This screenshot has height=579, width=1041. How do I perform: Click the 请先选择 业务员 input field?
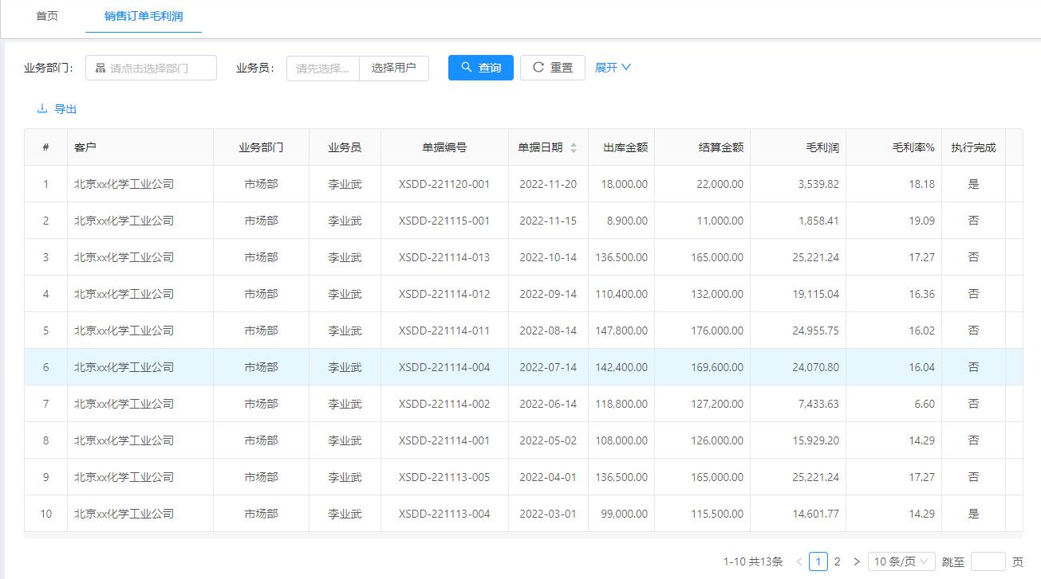[x=322, y=68]
